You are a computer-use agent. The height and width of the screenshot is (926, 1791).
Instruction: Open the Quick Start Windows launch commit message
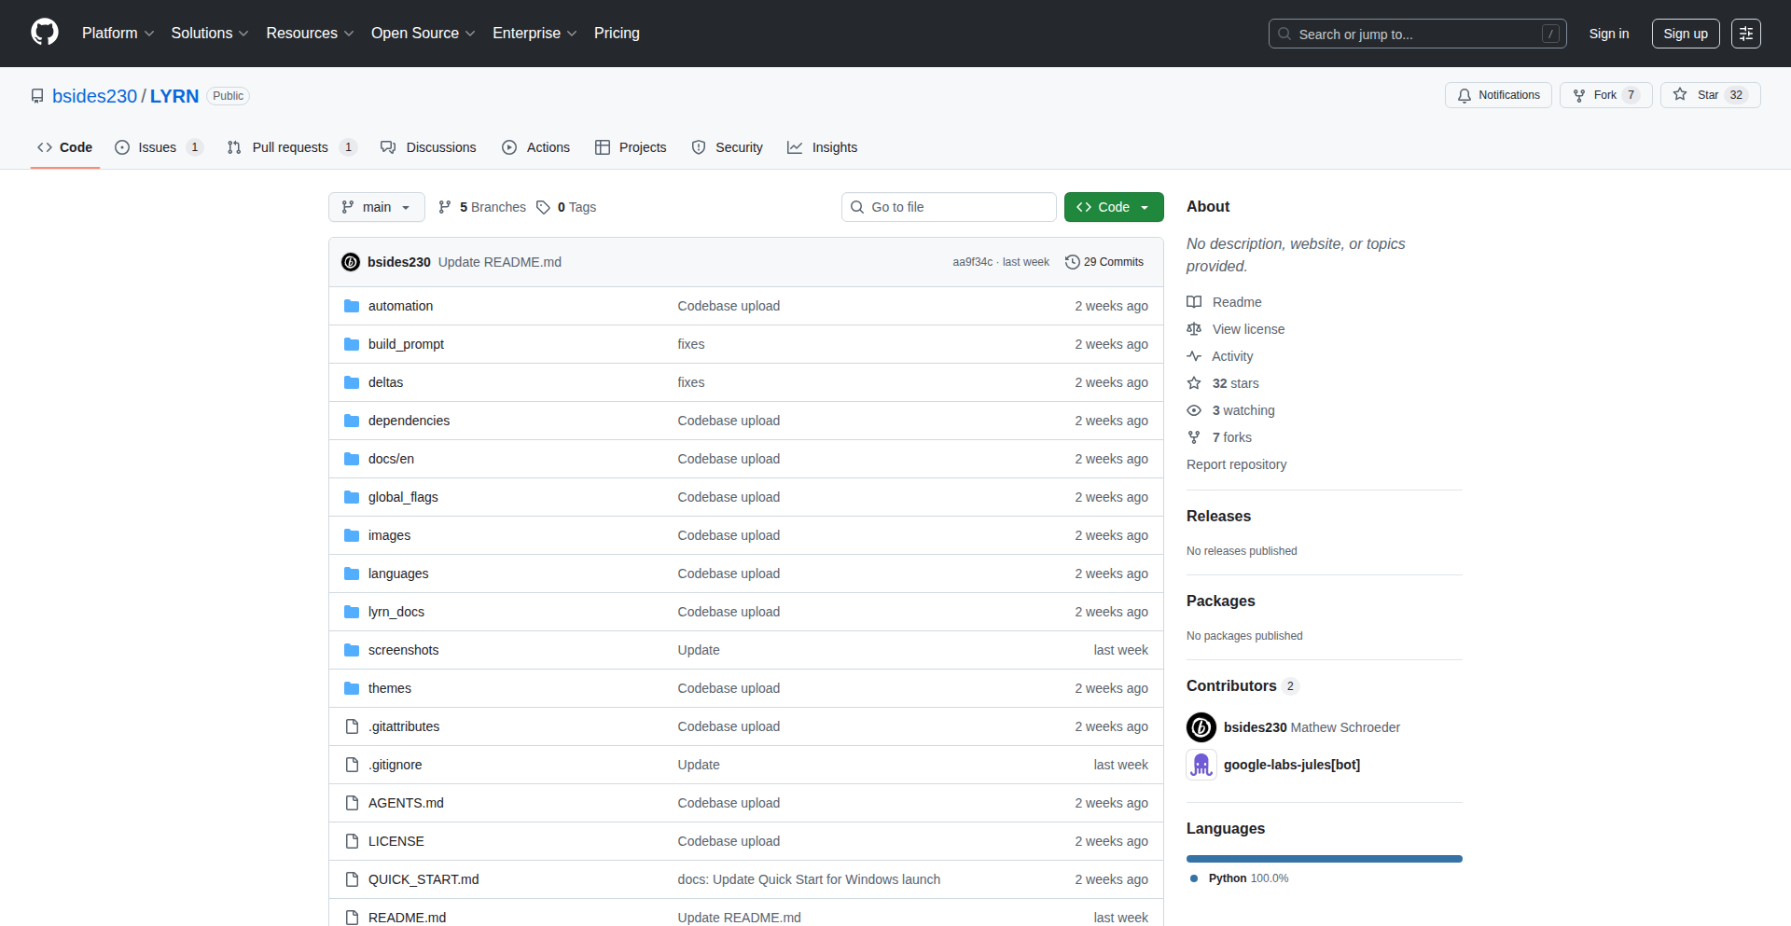[x=809, y=879]
